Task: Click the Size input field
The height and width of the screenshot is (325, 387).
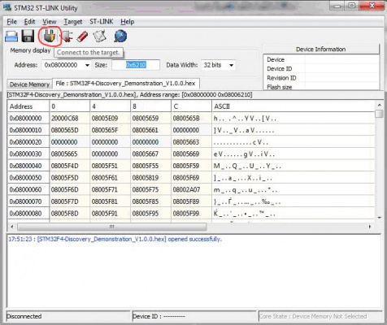Action: 136,65
